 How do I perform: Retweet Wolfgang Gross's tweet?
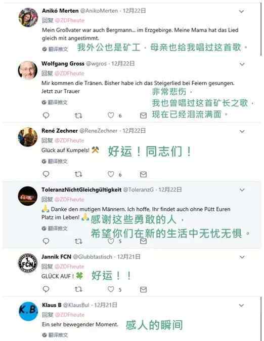tap(78, 115)
